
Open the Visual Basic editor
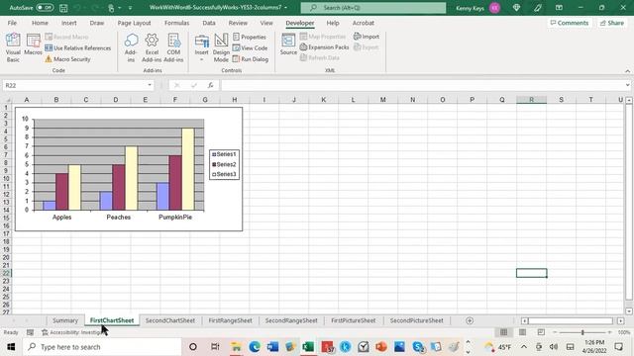click(13, 47)
